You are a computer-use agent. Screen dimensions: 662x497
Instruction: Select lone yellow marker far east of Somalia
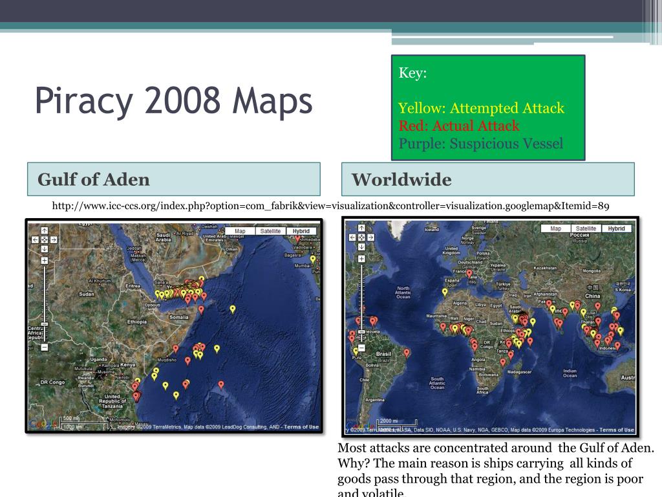pyautogui.click(x=233, y=309)
